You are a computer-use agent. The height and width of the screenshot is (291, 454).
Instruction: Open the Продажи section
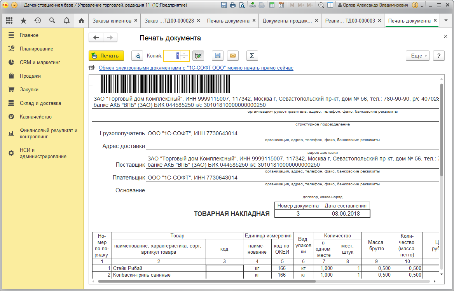[x=30, y=76]
